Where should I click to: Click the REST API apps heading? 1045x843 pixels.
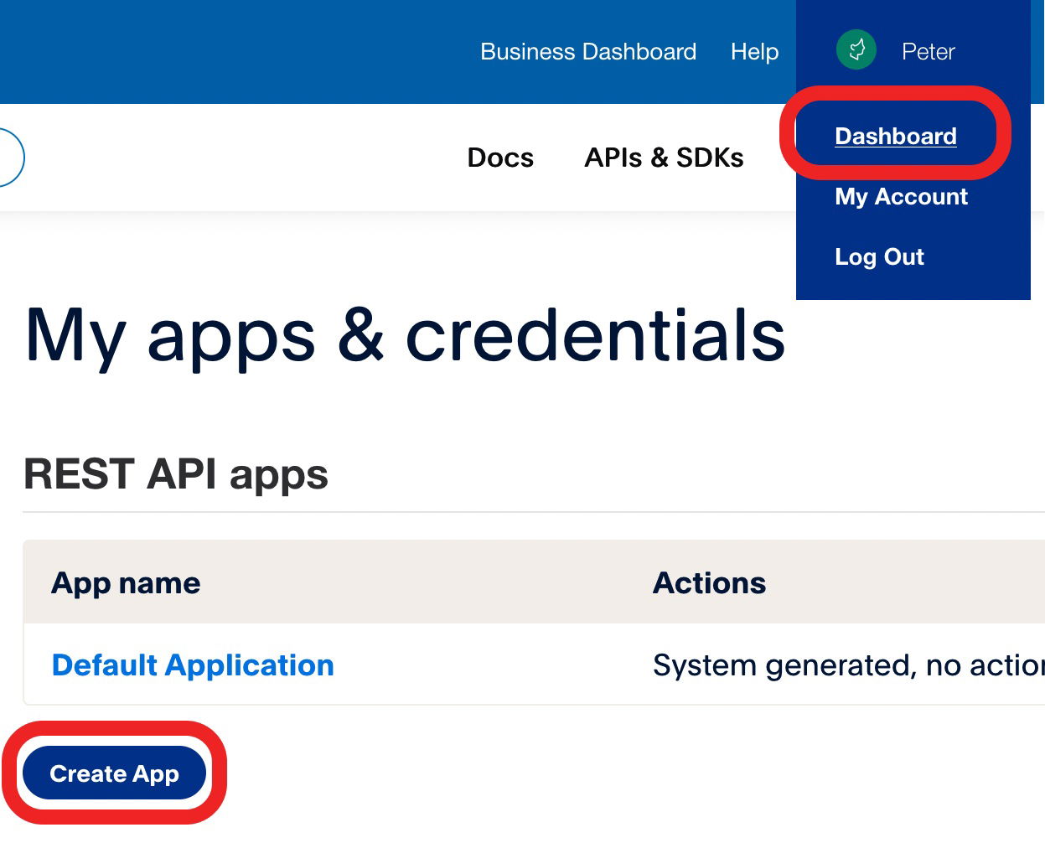pyautogui.click(x=176, y=474)
